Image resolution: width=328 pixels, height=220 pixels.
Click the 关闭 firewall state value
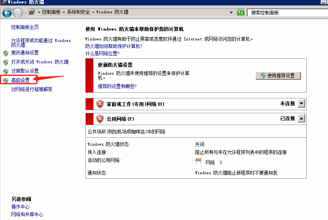(199, 144)
